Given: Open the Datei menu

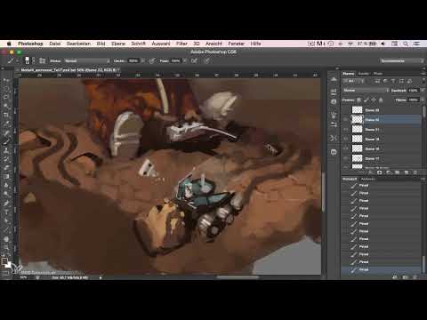Looking at the screenshot, I should coord(55,44).
